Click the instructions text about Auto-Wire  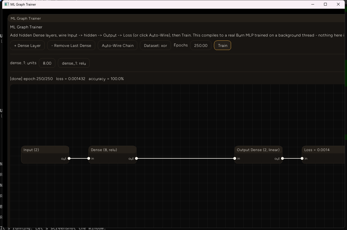coord(177,35)
